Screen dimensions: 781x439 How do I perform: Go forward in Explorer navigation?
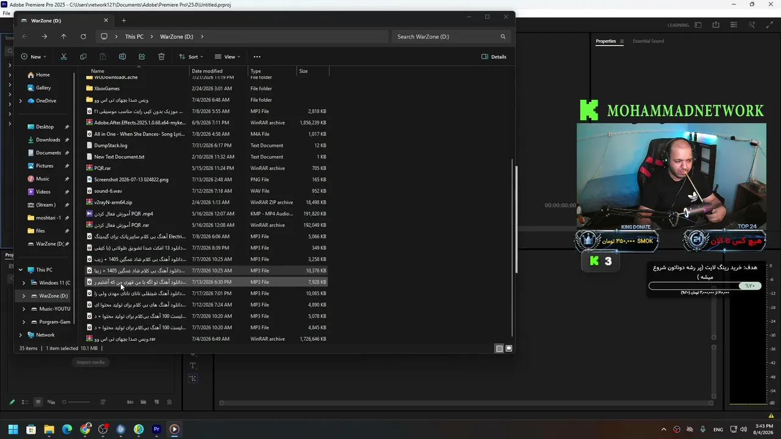point(44,37)
